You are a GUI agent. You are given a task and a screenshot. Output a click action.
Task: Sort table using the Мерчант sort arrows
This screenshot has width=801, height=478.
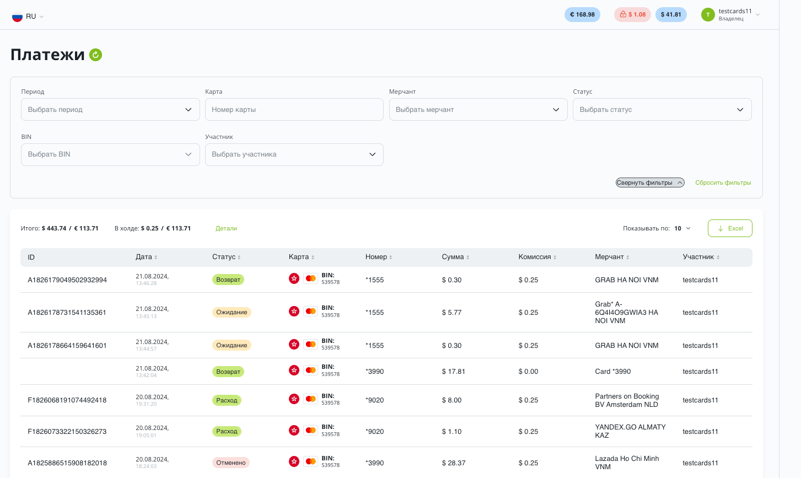tap(628, 257)
